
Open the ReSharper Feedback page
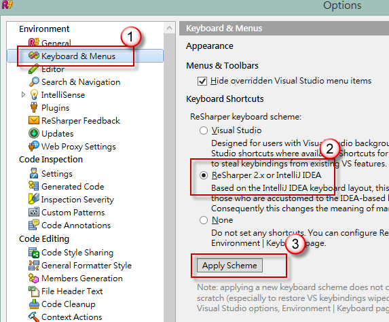81,121
